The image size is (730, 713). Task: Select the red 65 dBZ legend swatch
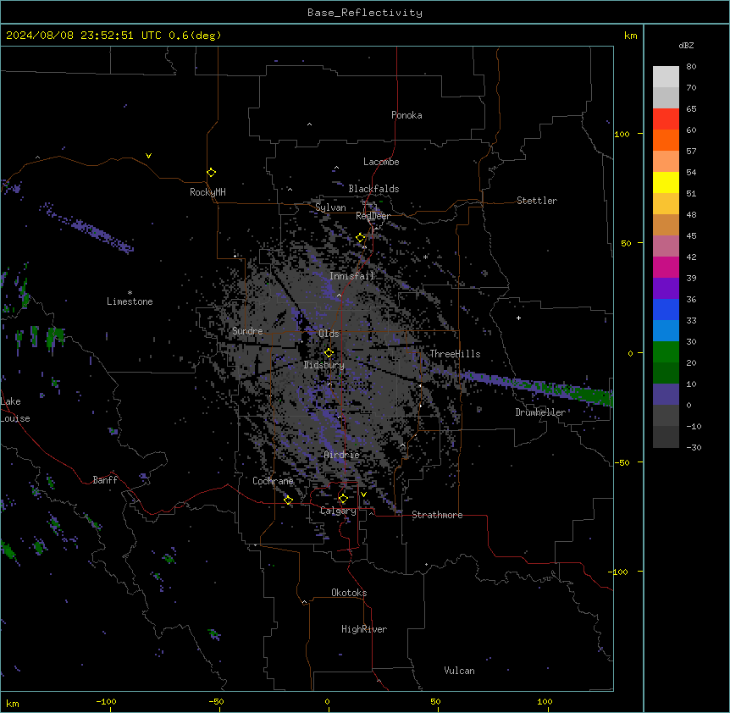tap(666, 119)
